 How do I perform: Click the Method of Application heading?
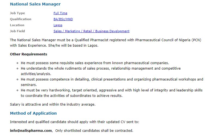(33, 113)
